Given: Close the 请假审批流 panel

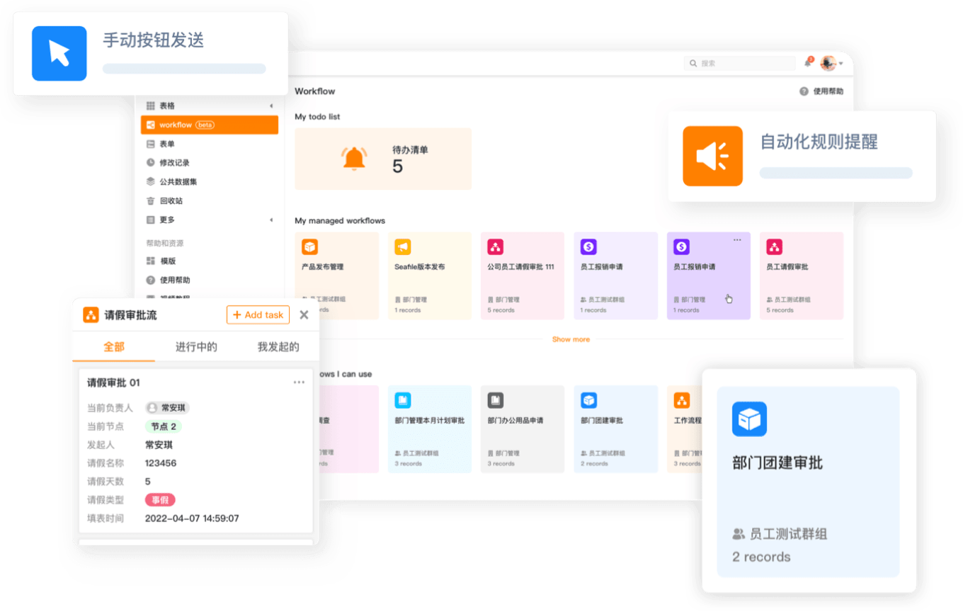Looking at the screenshot, I should click(304, 315).
